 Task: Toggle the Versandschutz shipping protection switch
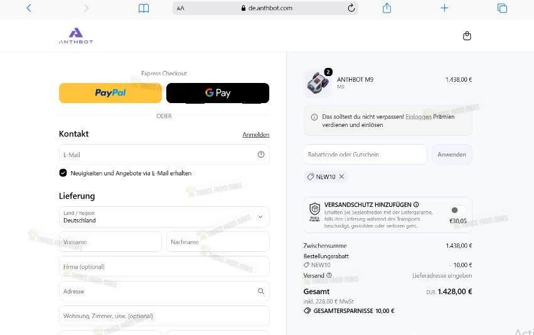click(x=457, y=210)
